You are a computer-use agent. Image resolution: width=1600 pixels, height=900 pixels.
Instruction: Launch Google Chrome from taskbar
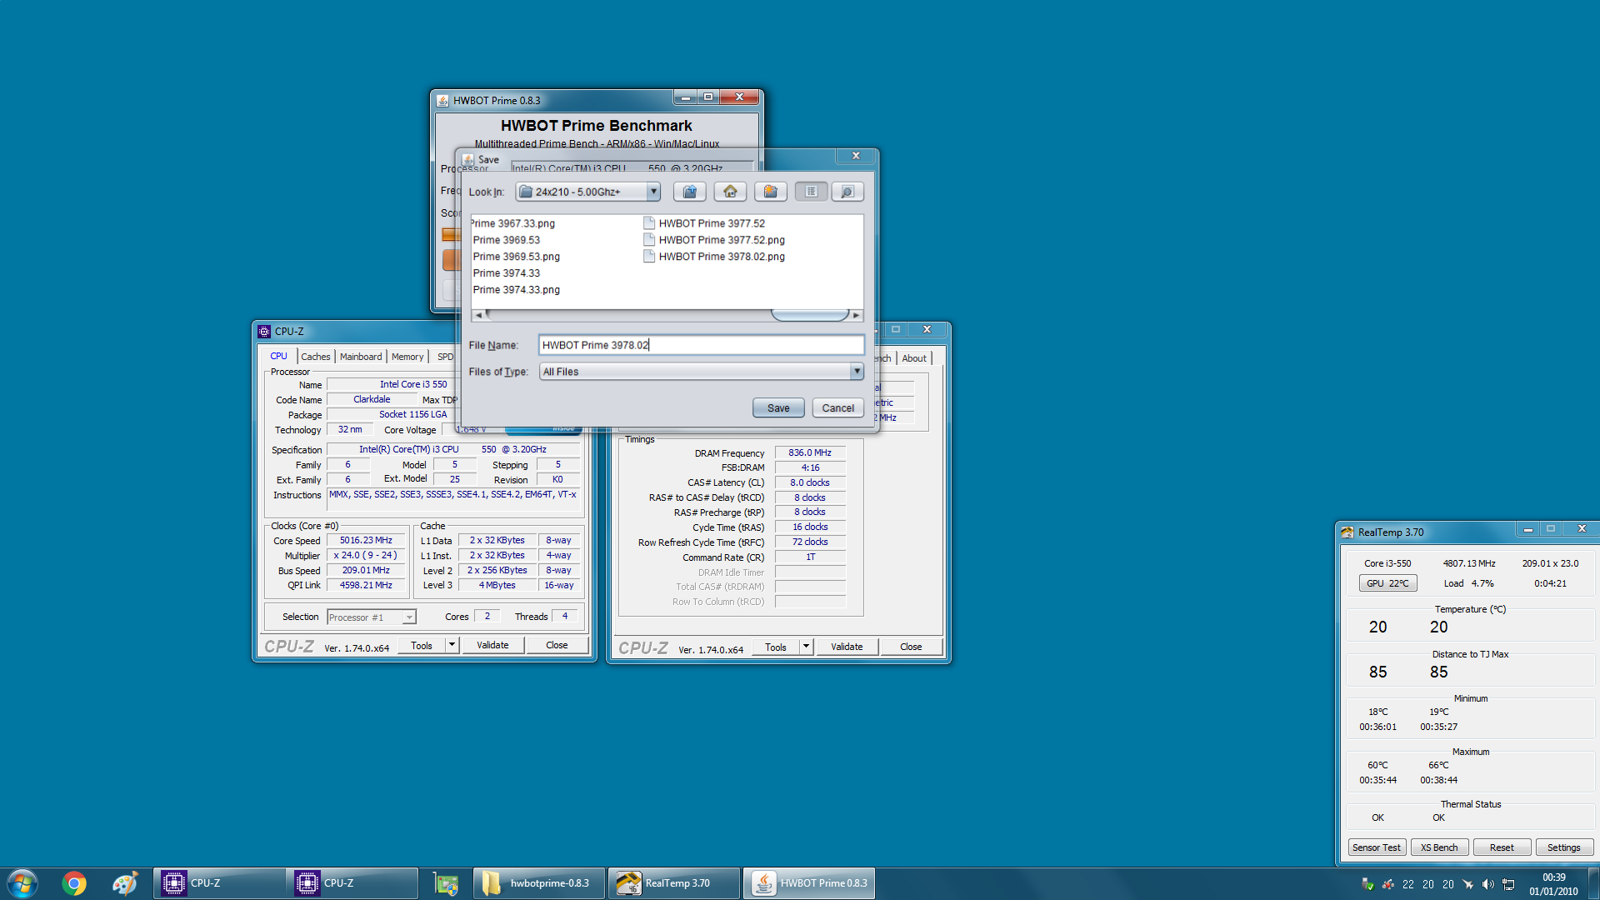74,883
